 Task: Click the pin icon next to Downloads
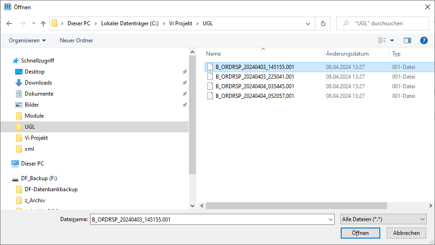pyautogui.click(x=184, y=83)
